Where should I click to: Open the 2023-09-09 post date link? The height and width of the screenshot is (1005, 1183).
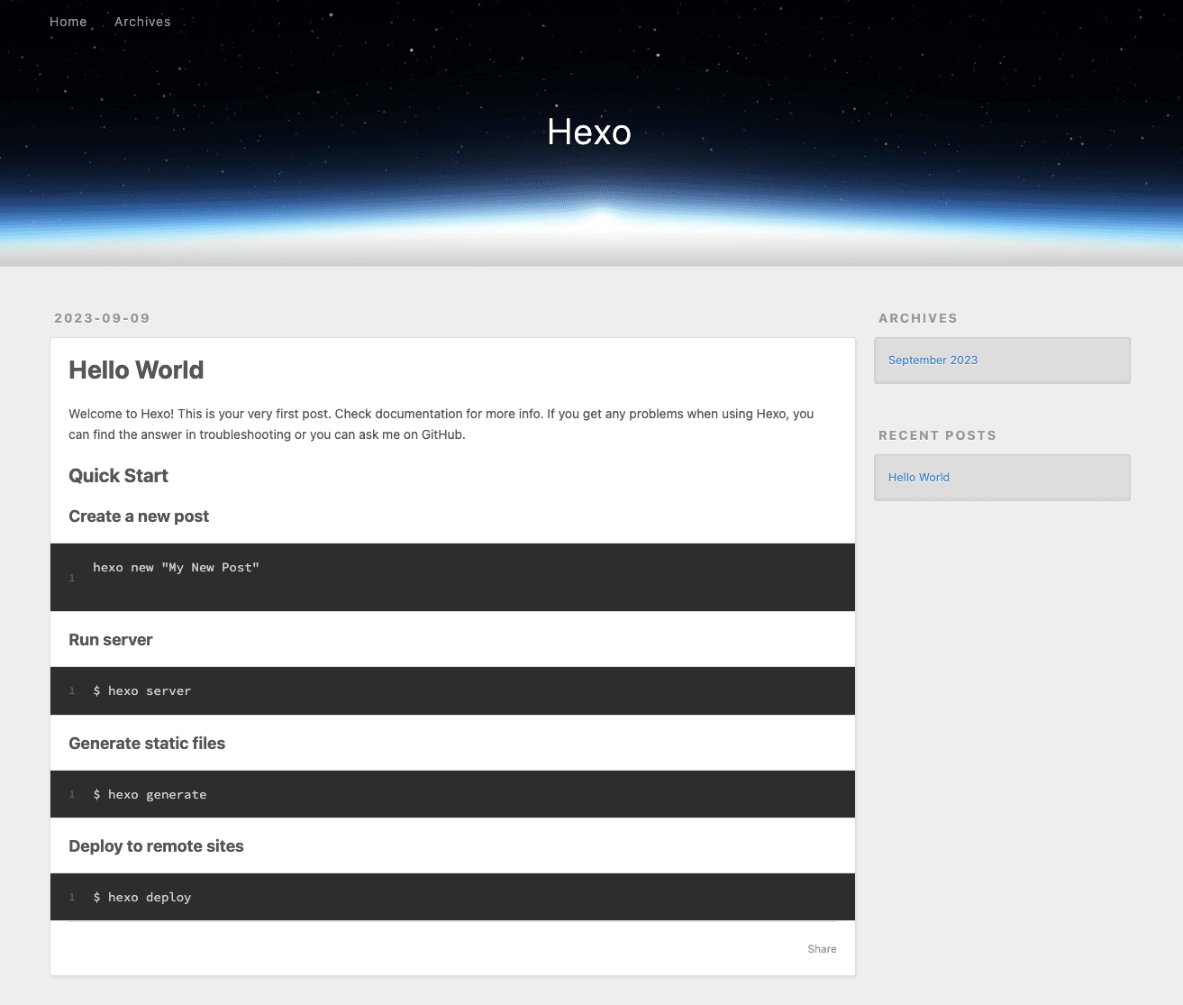(102, 318)
